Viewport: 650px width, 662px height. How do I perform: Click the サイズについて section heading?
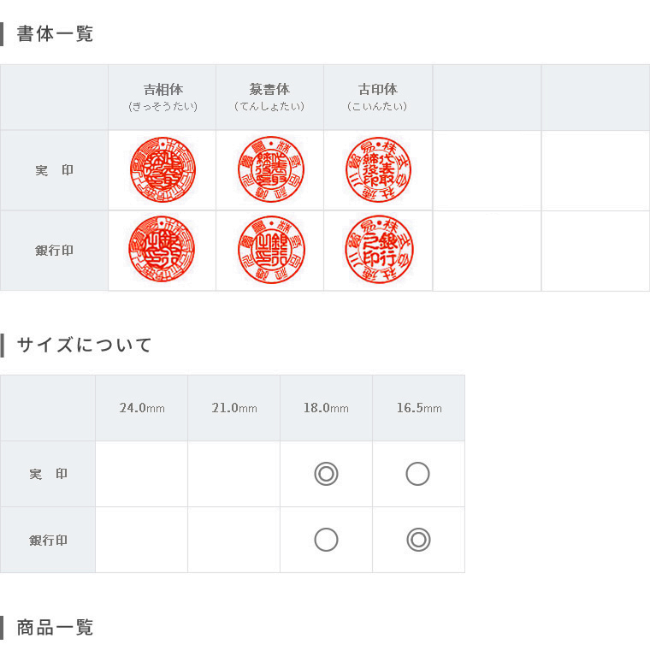(84, 345)
